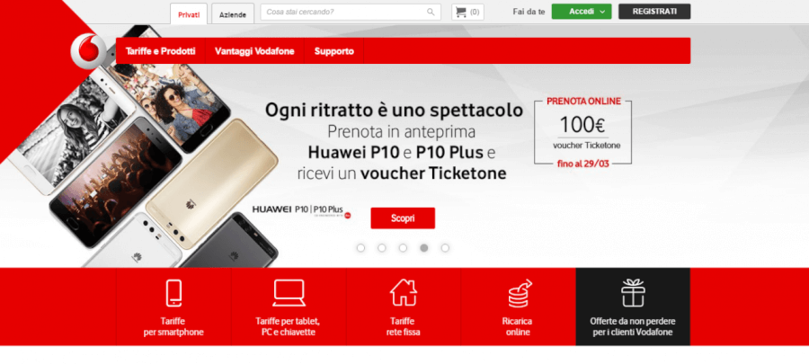This screenshot has height=364, width=809.
Task: Select the second carousel slide dot
Action: click(382, 248)
